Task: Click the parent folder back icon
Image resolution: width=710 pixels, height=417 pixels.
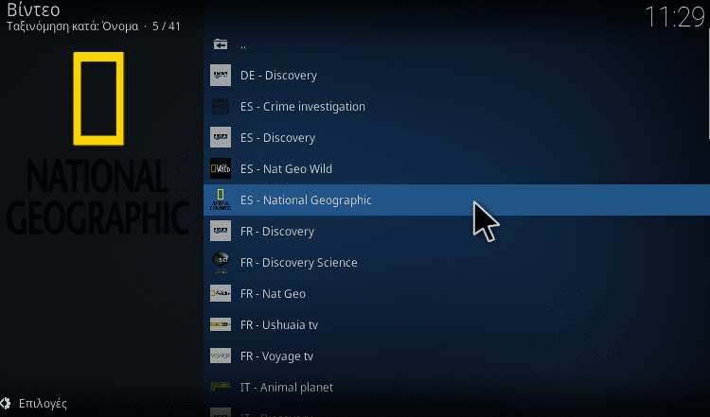Action: [221, 44]
